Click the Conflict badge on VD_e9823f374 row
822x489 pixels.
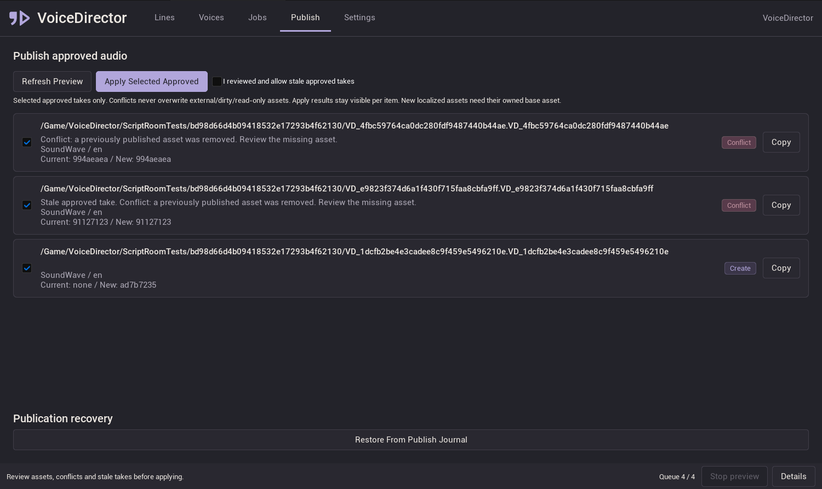click(739, 205)
